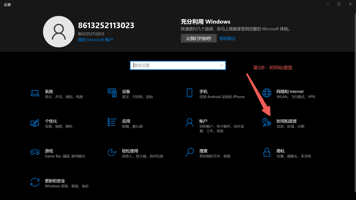Click the Personalization monitor brush icon
The height and width of the screenshot is (200, 356).
point(35,123)
